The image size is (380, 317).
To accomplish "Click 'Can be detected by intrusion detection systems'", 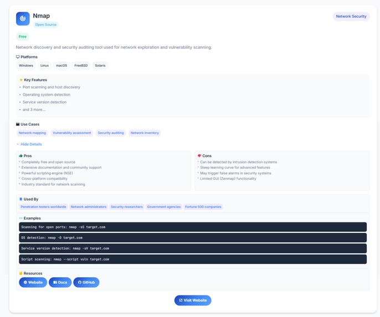I will [238, 162].
